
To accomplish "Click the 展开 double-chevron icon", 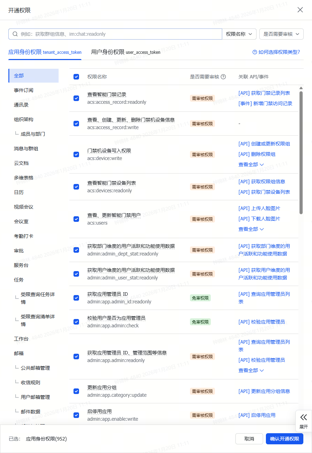I will (304, 417).
